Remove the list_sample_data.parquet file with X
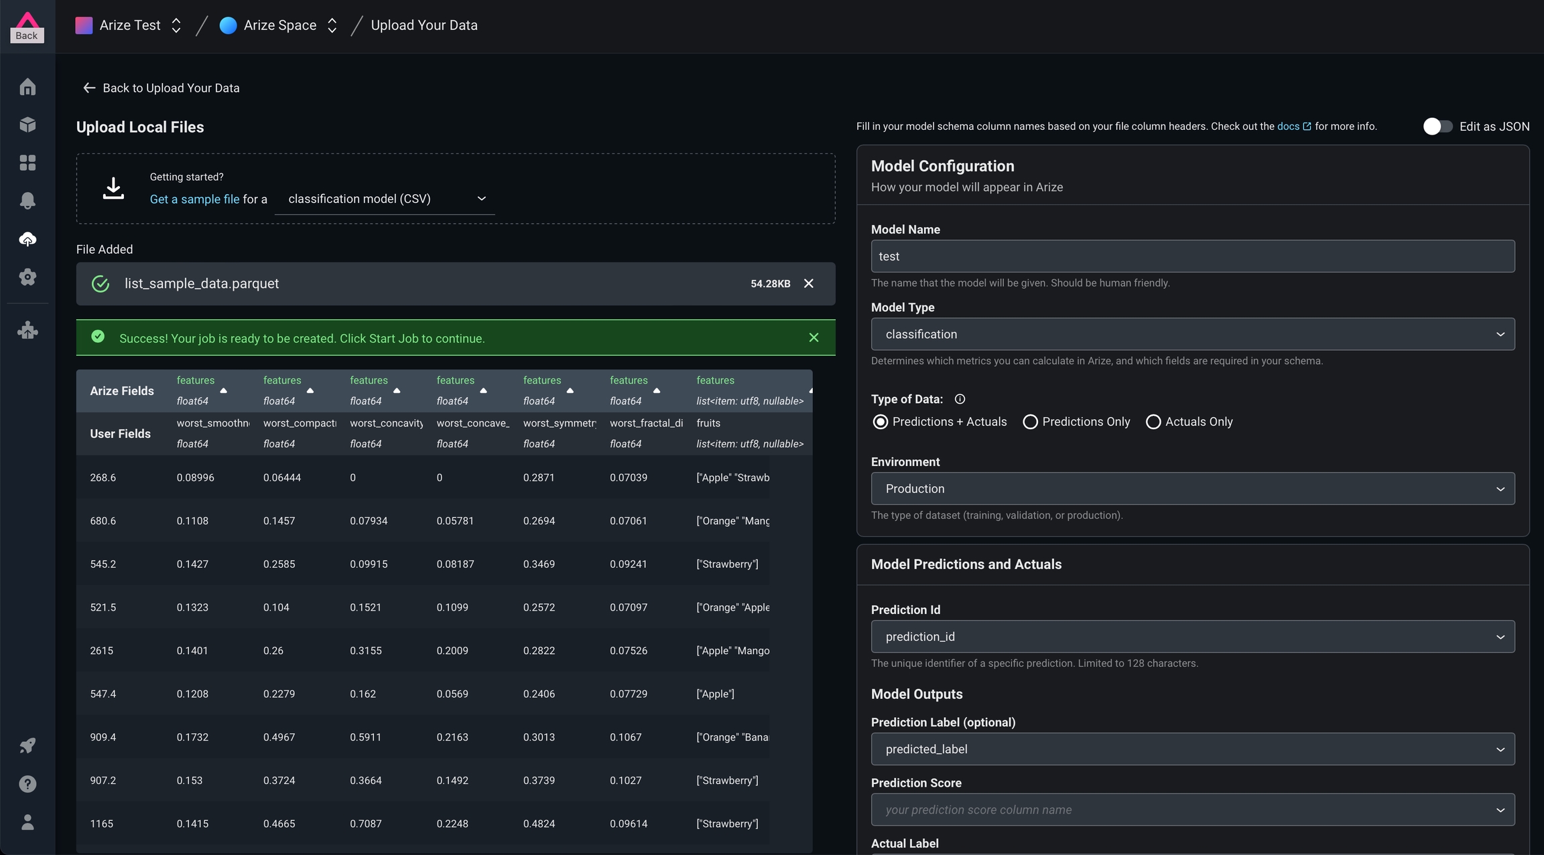The width and height of the screenshot is (1544, 855). pyautogui.click(x=809, y=283)
